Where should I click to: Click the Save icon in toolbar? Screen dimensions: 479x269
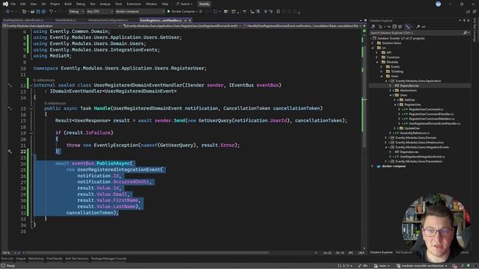pyautogui.click(x=38, y=12)
